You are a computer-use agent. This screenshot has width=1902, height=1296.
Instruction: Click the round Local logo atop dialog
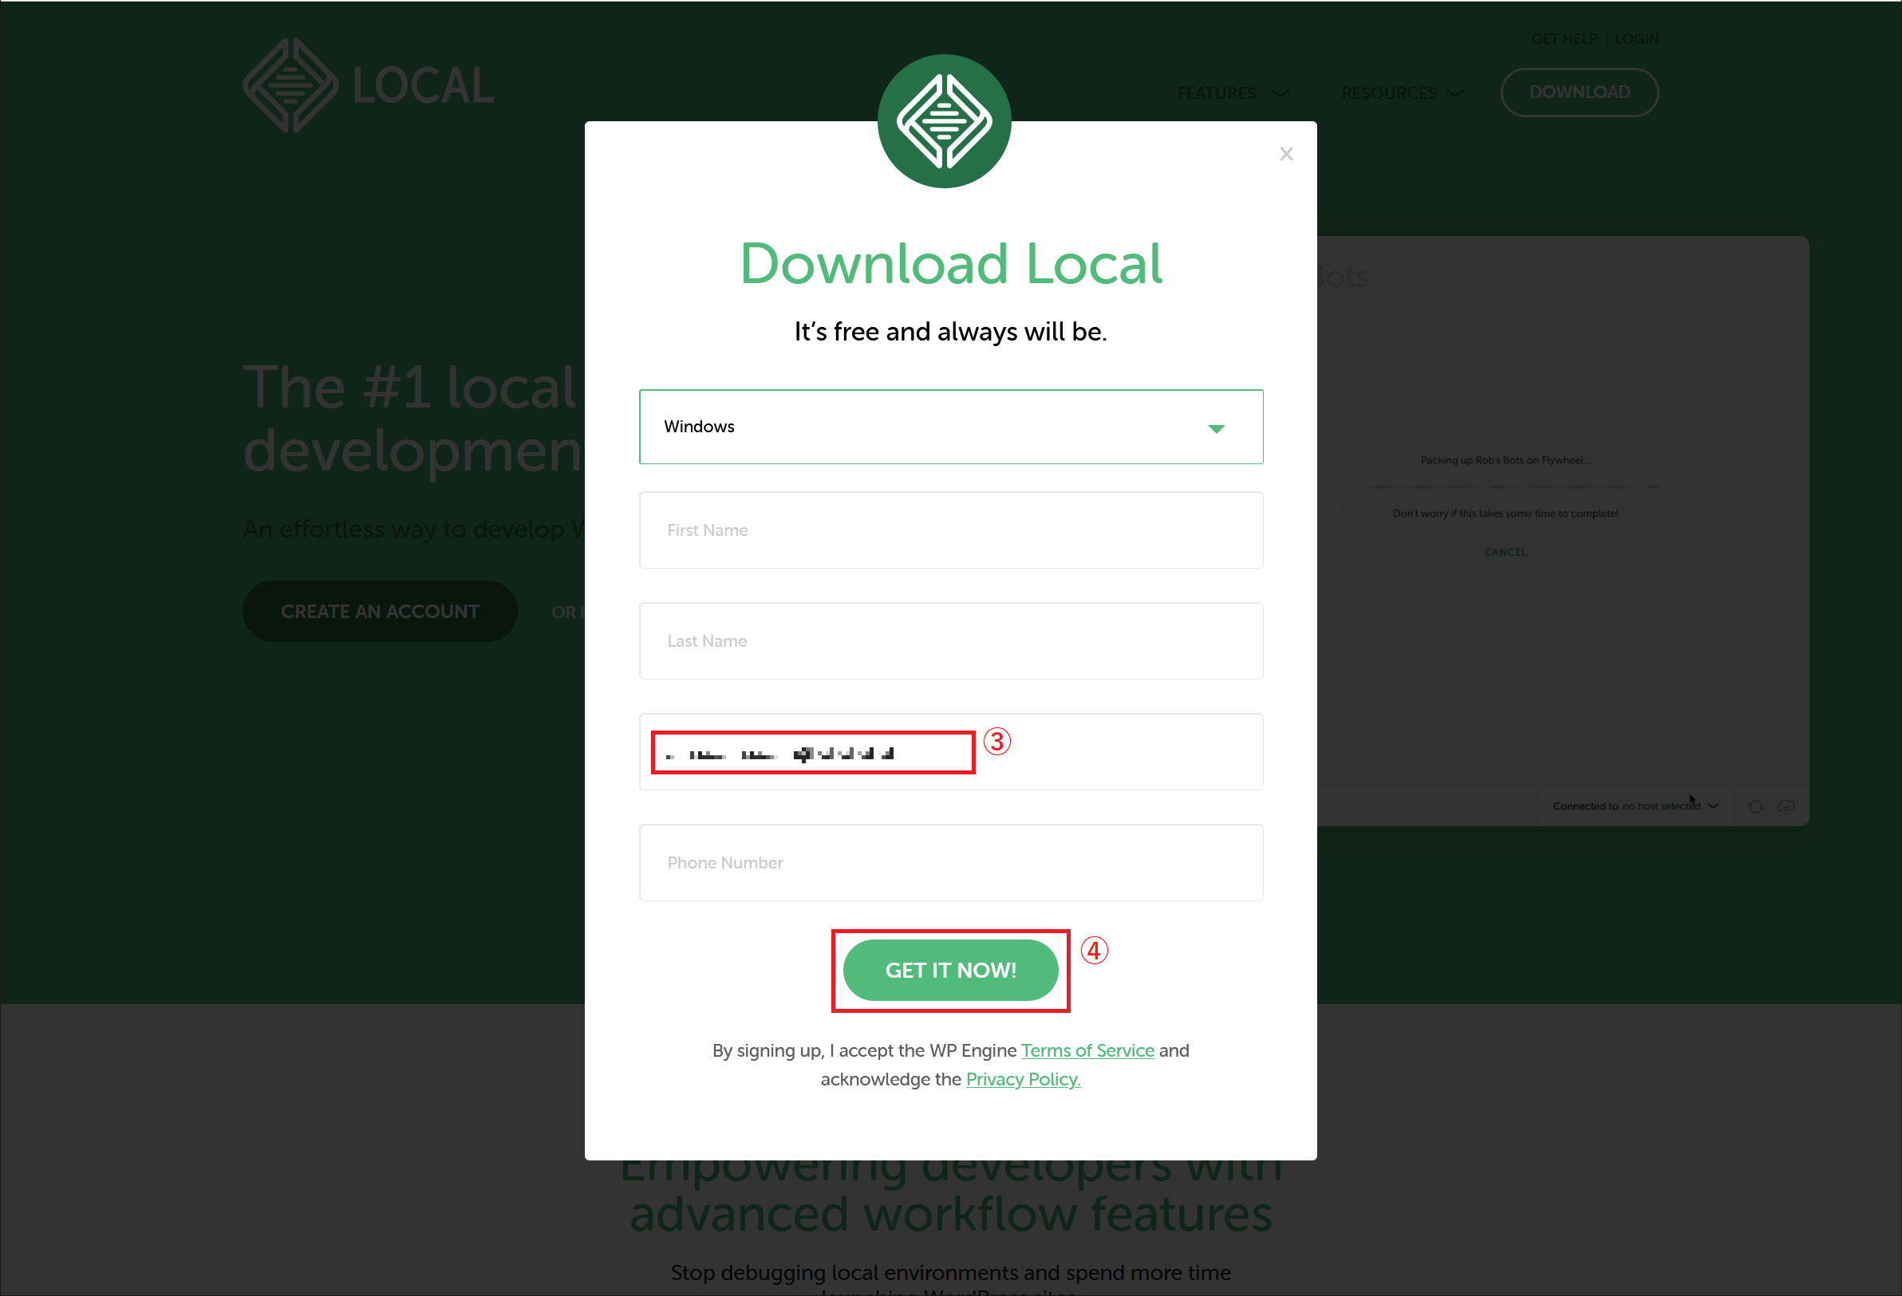(945, 121)
